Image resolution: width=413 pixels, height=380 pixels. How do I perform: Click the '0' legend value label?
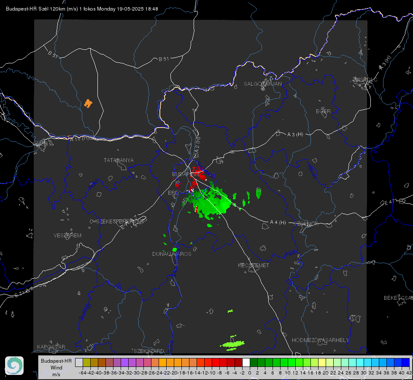tap(250, 373)
